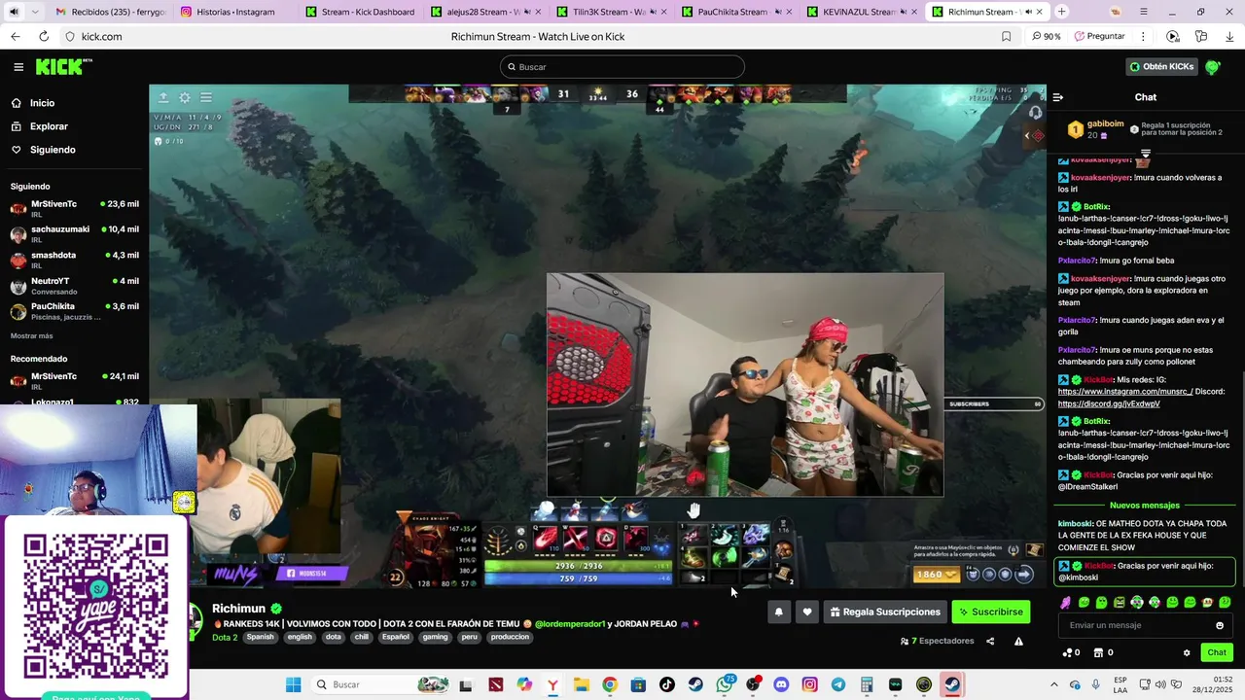This screenshot has height=700, width=1245.
Task: Report stream with warning icon
Action: tap(1018, 641)
